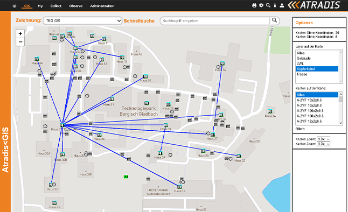Screen dimensions: 348x212
Task: Click node icon at Haus 32B
Action: pos(63,154)
